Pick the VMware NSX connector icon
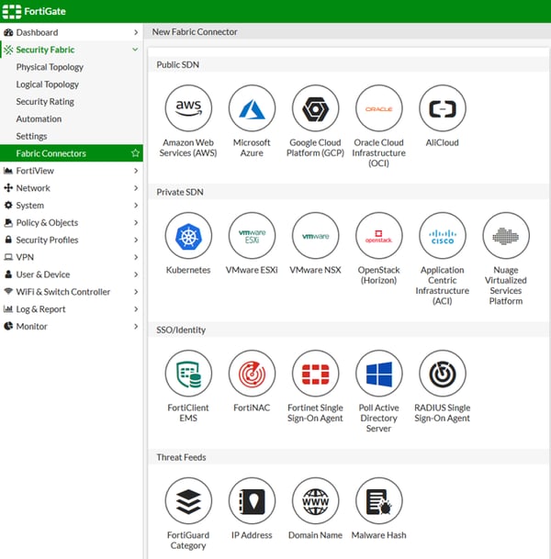This screenshot has height=559, width=551. [x=315, y=236]
